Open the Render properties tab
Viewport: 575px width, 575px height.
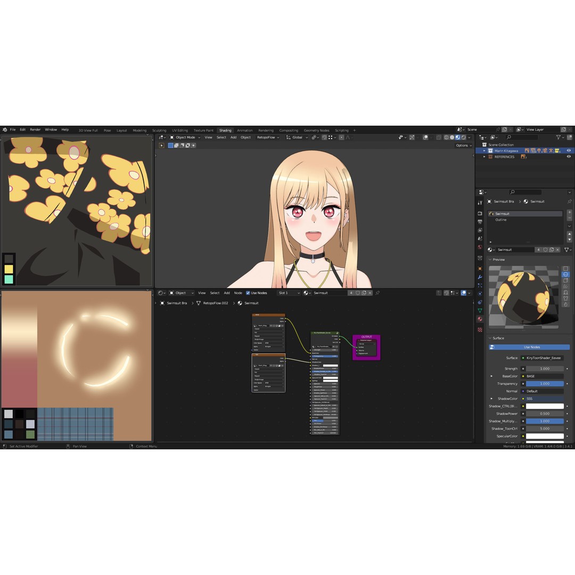(480, 213)
